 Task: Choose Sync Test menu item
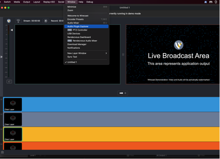click(x=86, y=57)
